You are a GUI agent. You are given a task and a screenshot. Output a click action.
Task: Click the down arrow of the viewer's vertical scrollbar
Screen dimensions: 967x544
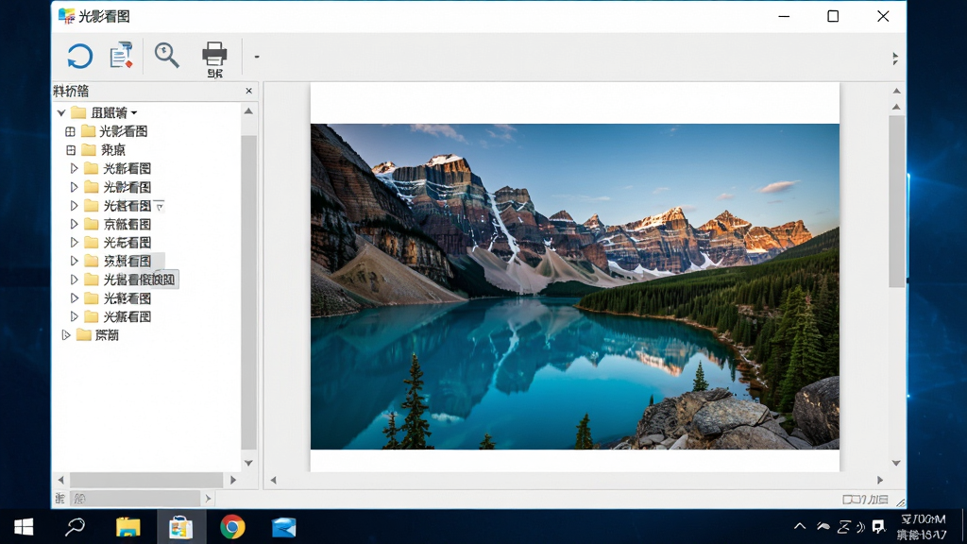click(x=897, y=463)
